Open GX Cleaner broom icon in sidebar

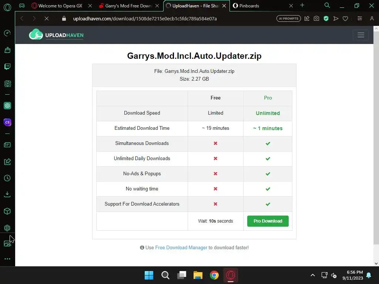pos(7,50)
